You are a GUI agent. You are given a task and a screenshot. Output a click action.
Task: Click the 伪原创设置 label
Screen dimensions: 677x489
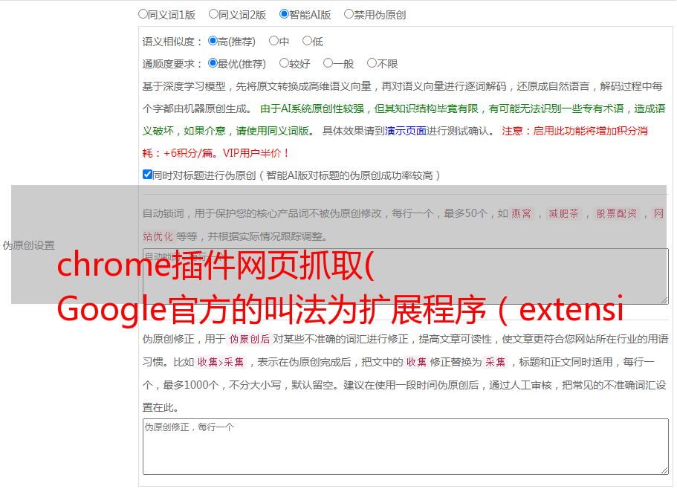tap(28, 245)
